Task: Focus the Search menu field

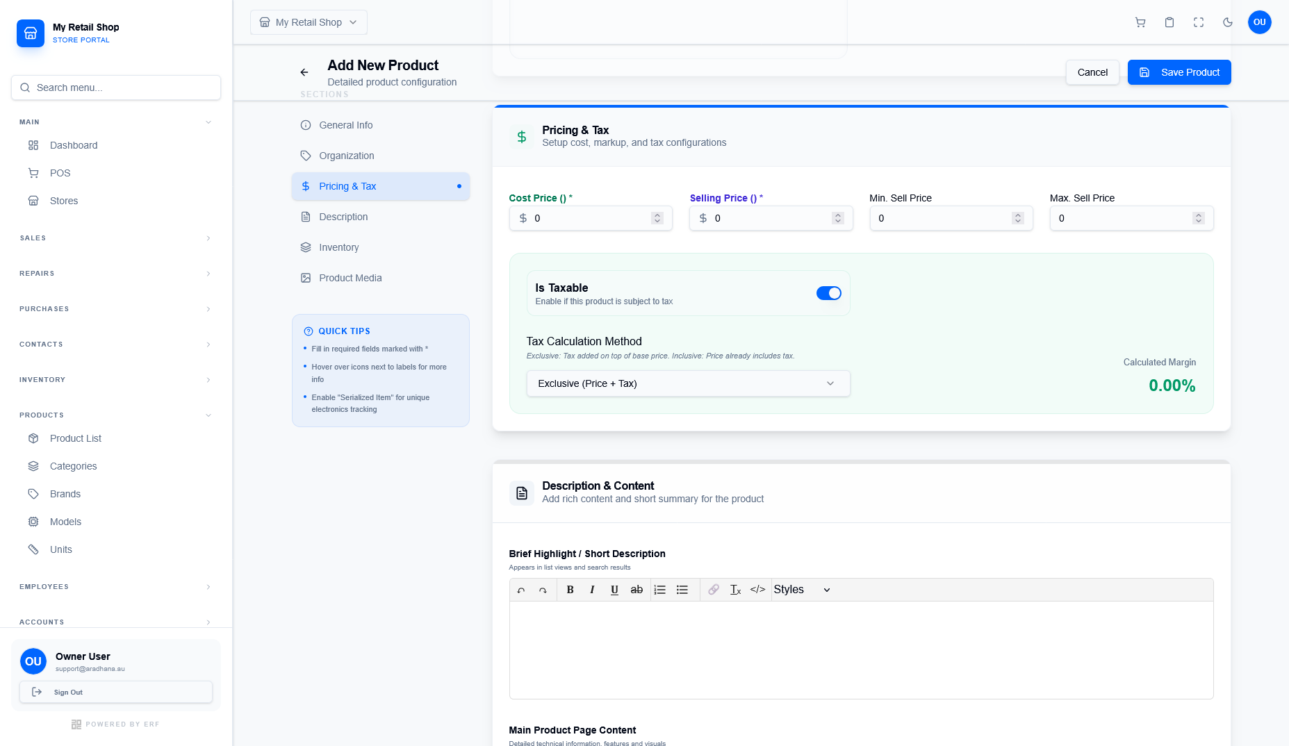Action: 116,88
